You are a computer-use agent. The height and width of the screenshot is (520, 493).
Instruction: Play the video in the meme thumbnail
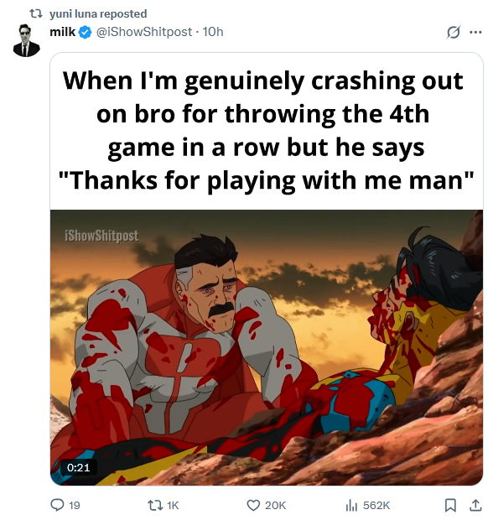tap(267, 347)
